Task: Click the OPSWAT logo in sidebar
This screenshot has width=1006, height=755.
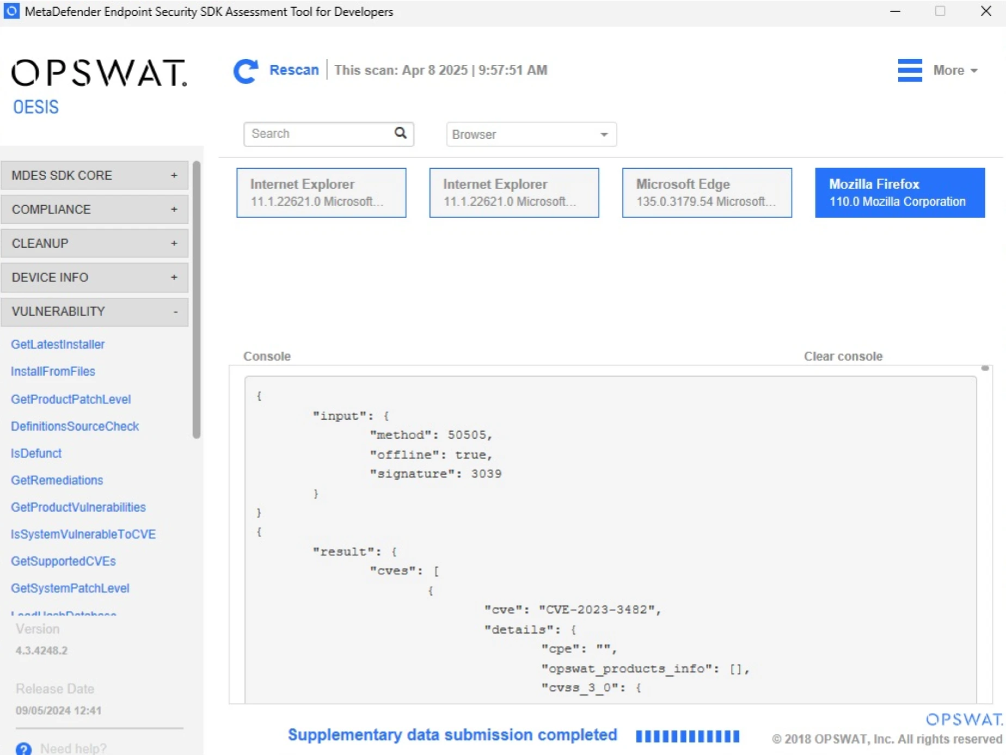Action: click(x=99, y=73)
